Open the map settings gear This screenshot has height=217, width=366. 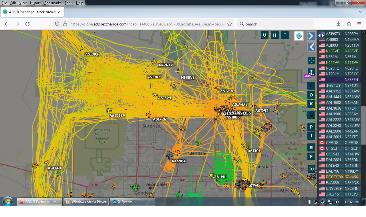(311, 60)
